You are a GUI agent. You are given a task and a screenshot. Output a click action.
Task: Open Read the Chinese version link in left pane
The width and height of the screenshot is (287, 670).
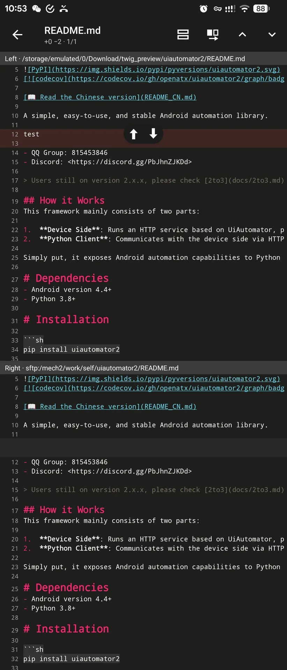point(110,97)
